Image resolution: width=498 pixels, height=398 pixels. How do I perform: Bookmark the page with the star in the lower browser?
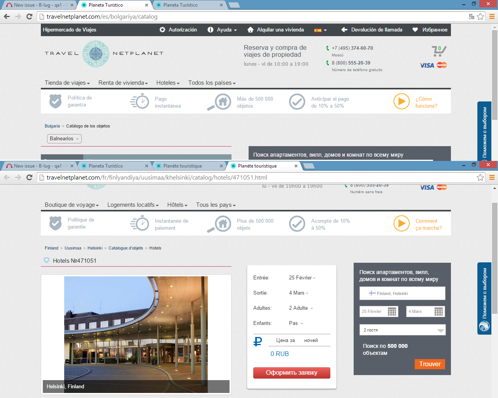click(x=480, y=178)
